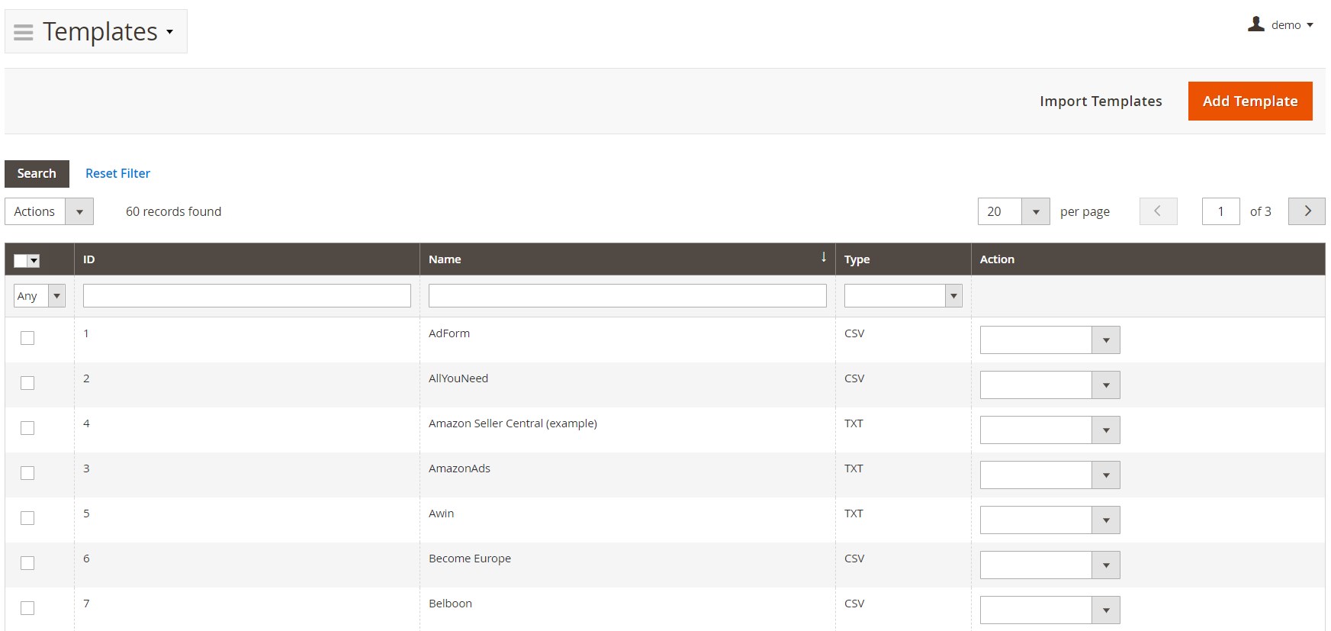Image resolution: width=1331 pixels, height=631 pixels.
Task: Open the per page count dropdown arrow
Action: pos(1035,211)
